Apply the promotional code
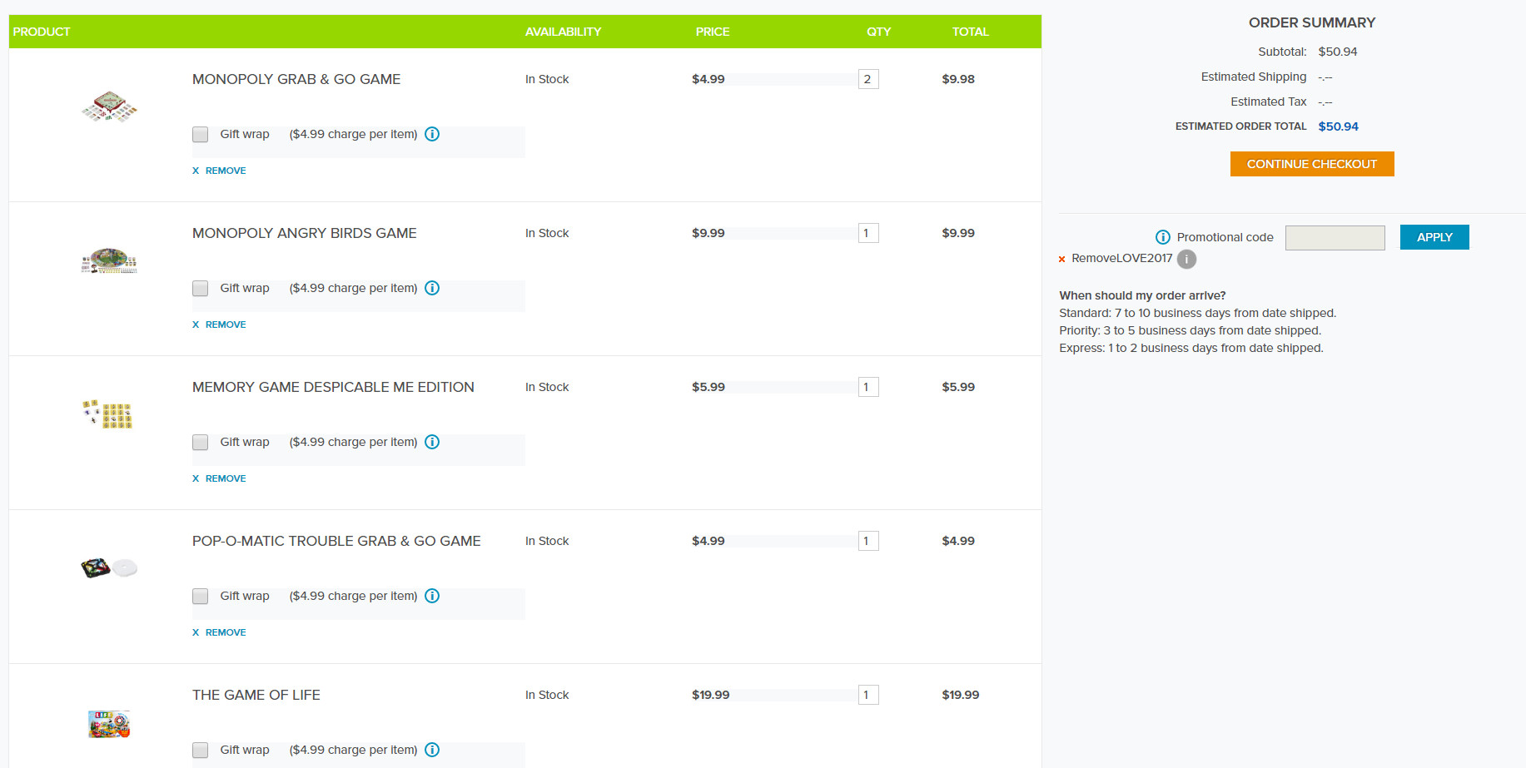Image resolution: width=1526 pixels, height=768 pixels. pos(1434,237)
